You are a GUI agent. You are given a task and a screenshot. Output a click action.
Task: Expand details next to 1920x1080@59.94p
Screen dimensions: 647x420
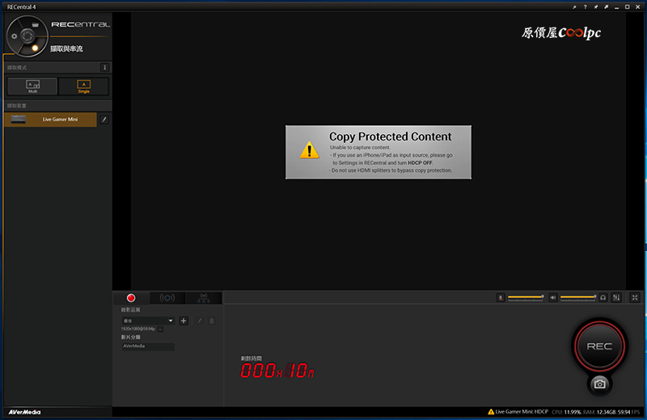(x=160, y=329)
